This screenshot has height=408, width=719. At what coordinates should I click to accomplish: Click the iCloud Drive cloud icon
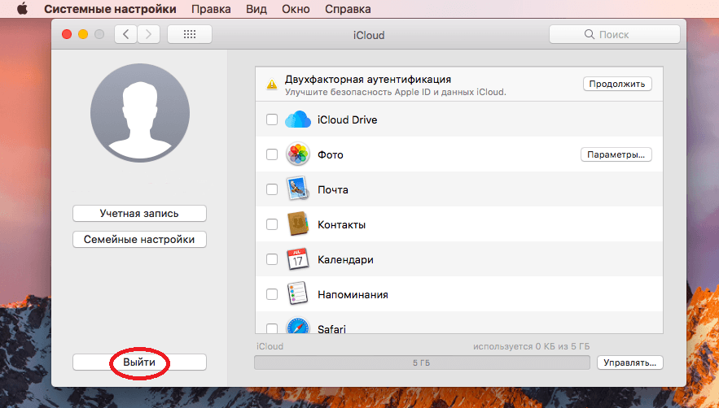pyautogui.click(x=298, y=119)
